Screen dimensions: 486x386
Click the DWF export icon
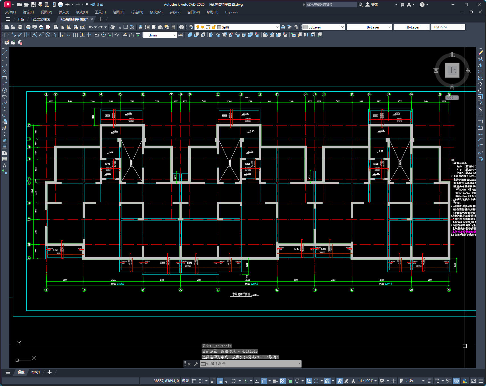click(x=48, y=27)
